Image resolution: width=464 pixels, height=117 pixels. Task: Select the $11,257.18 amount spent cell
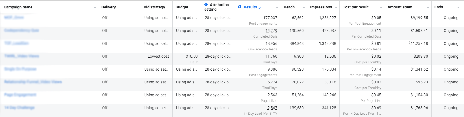coord(418,43)
